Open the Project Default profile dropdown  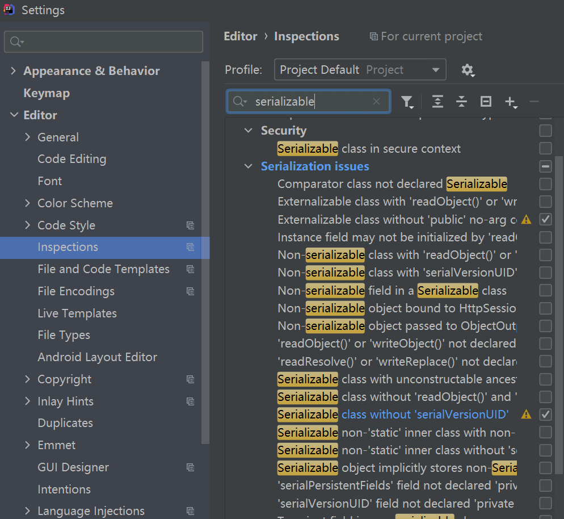point(360,70)
